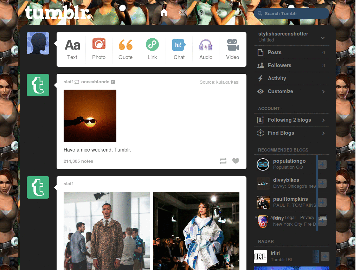Viewport: 360px width, 270px height.
Task: Open the Activity menu item
Action: point(291,78)
